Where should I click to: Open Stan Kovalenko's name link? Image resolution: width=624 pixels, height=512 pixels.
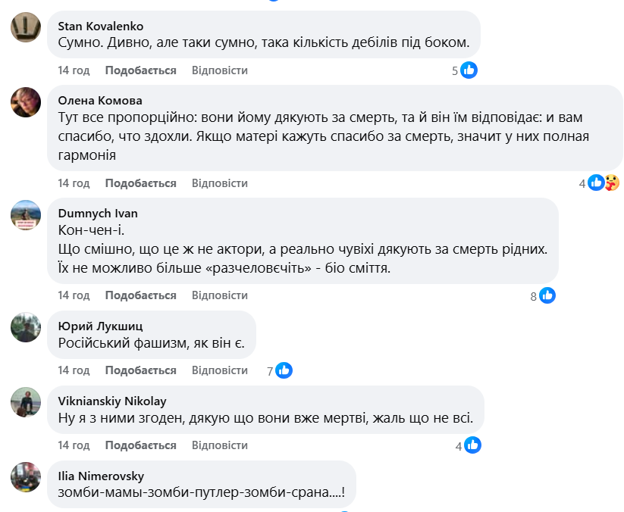(101, 27)
